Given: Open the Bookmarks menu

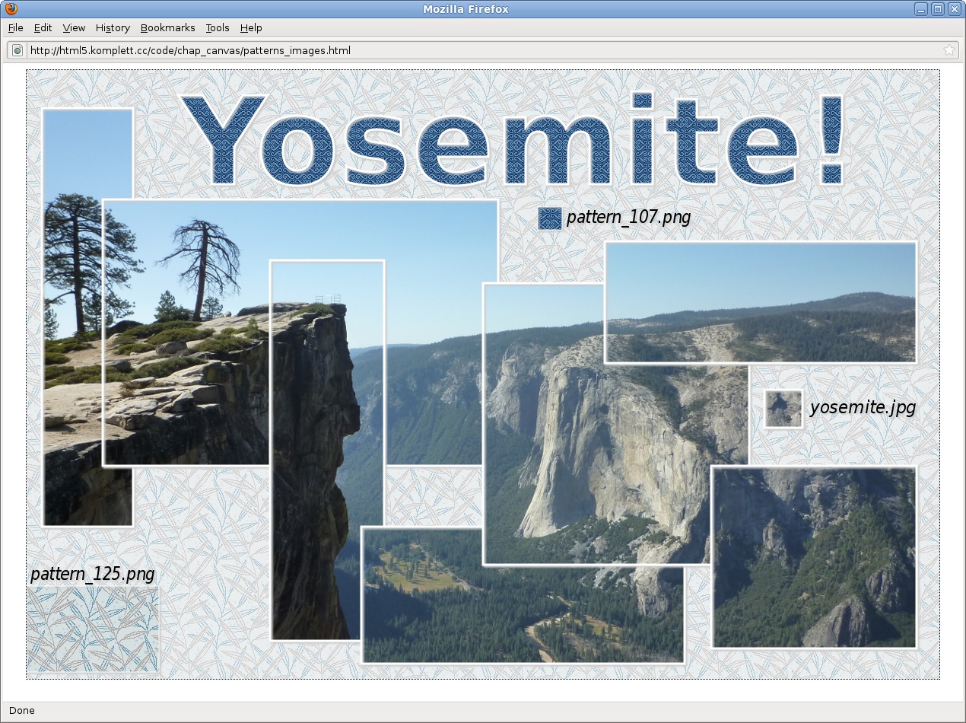Looking at the screenshot, I should click(x=167, y=27).
